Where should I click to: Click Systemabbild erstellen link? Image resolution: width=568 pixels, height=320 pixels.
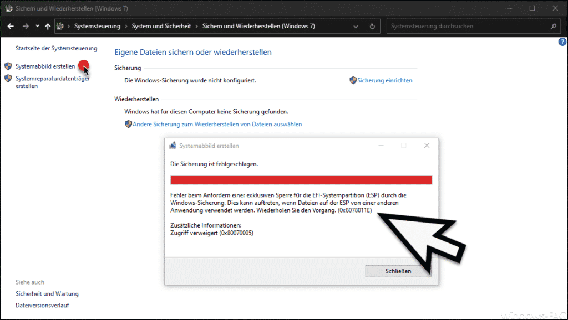pos(45,66)
